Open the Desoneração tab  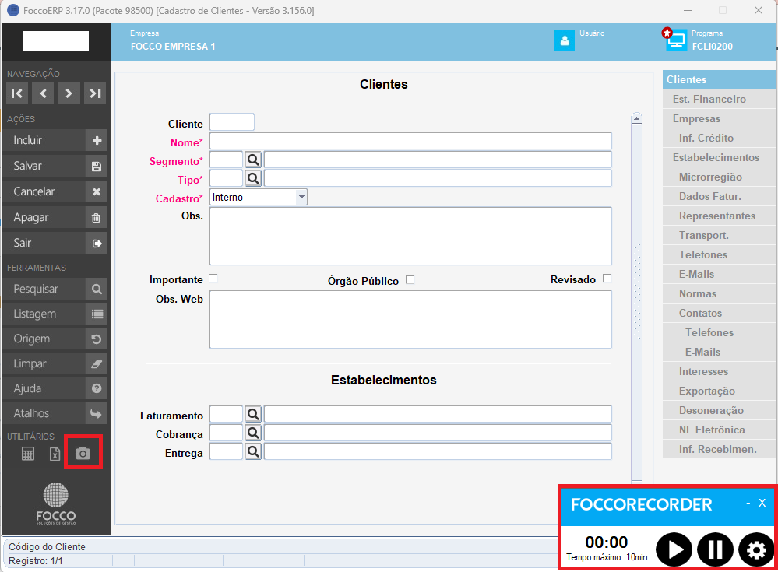tap(720, 410)
